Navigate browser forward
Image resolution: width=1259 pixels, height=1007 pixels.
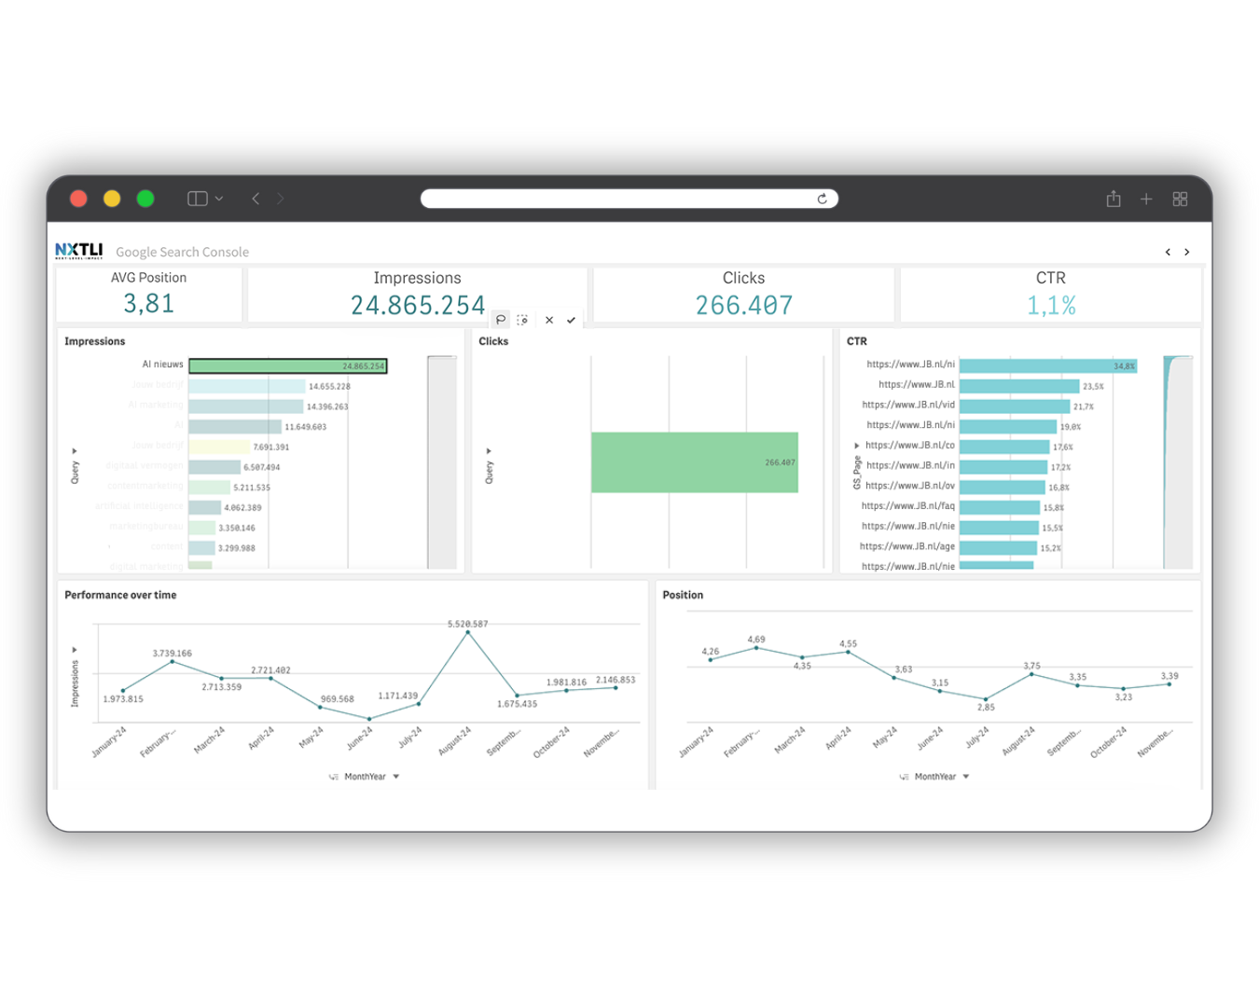[x=280, y=199]
